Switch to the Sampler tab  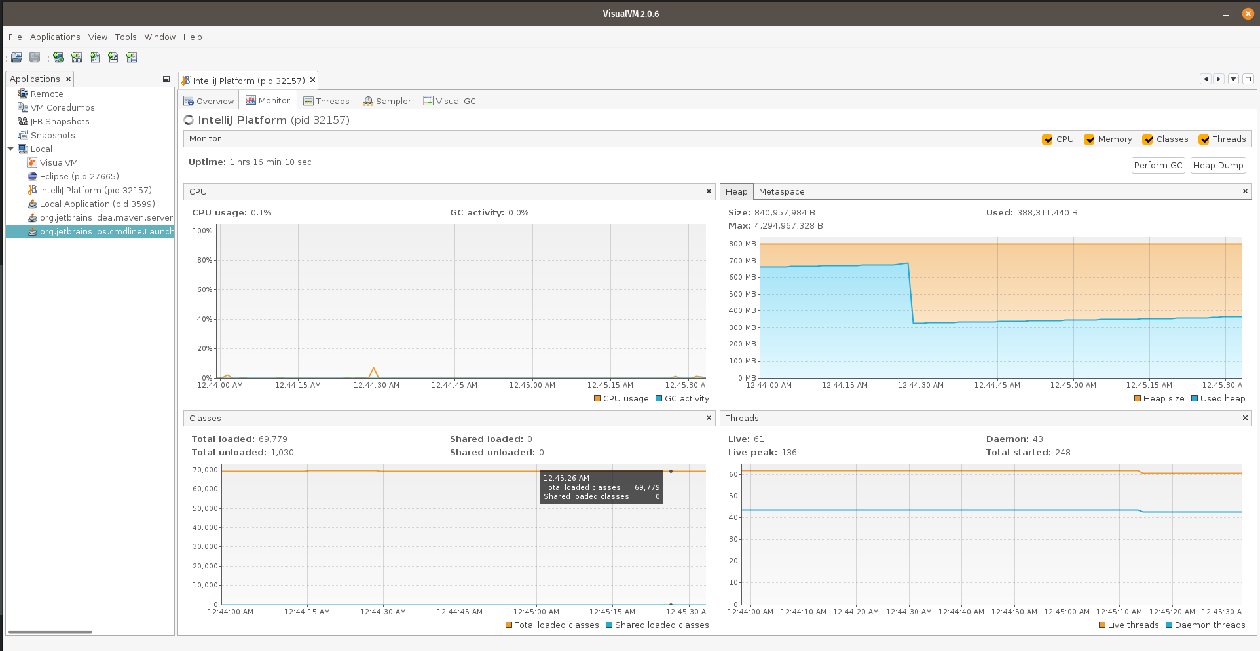click(387, 101)
